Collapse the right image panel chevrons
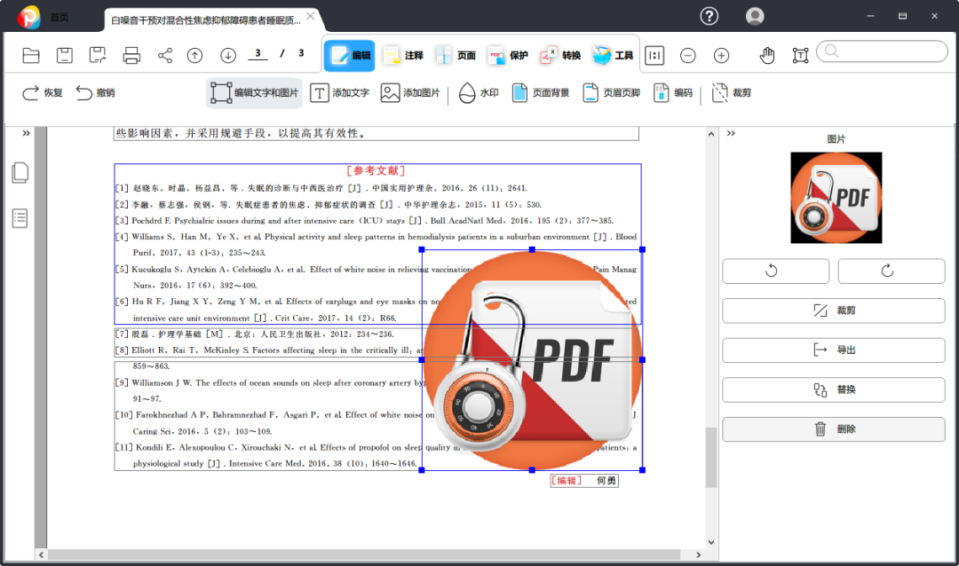Image resolution: width=959 pixels, height=566 pixels. coord(731,133)
